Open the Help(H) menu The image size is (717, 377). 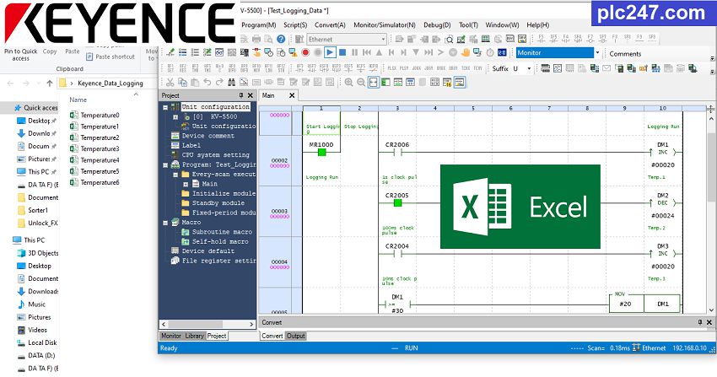[x=538, y=25]
